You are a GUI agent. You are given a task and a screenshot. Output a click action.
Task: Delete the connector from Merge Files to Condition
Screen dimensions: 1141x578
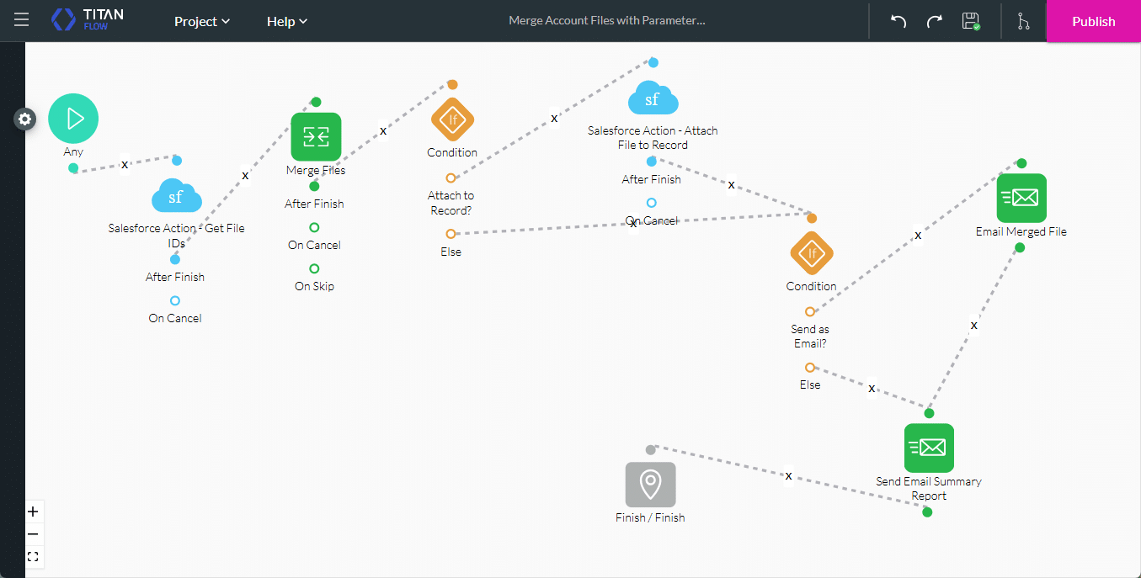tap(383, 131)
